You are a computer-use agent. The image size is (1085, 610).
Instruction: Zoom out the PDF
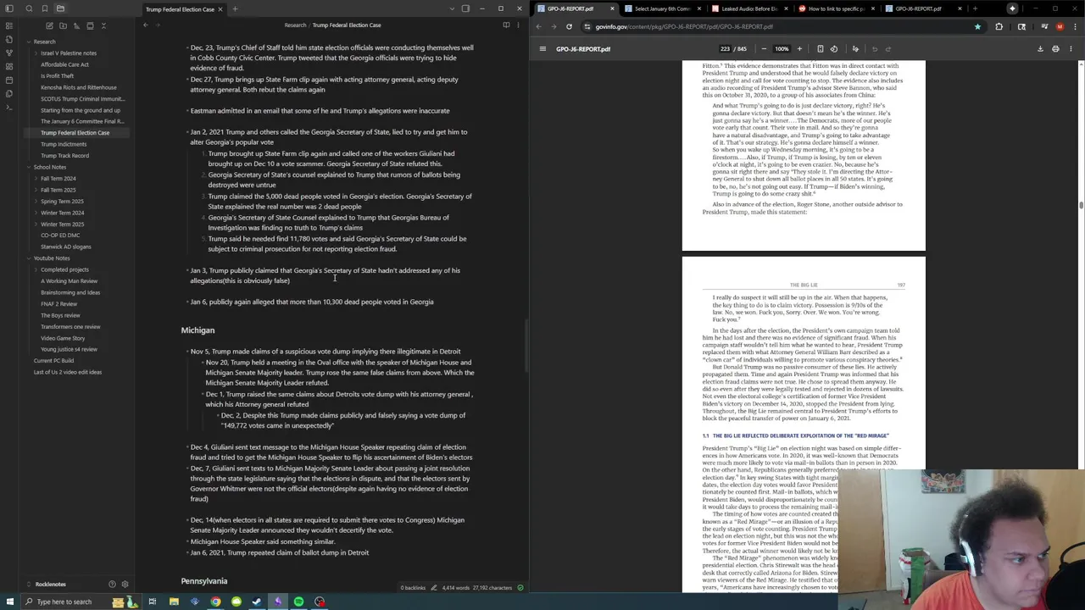(x=764, y=49)
